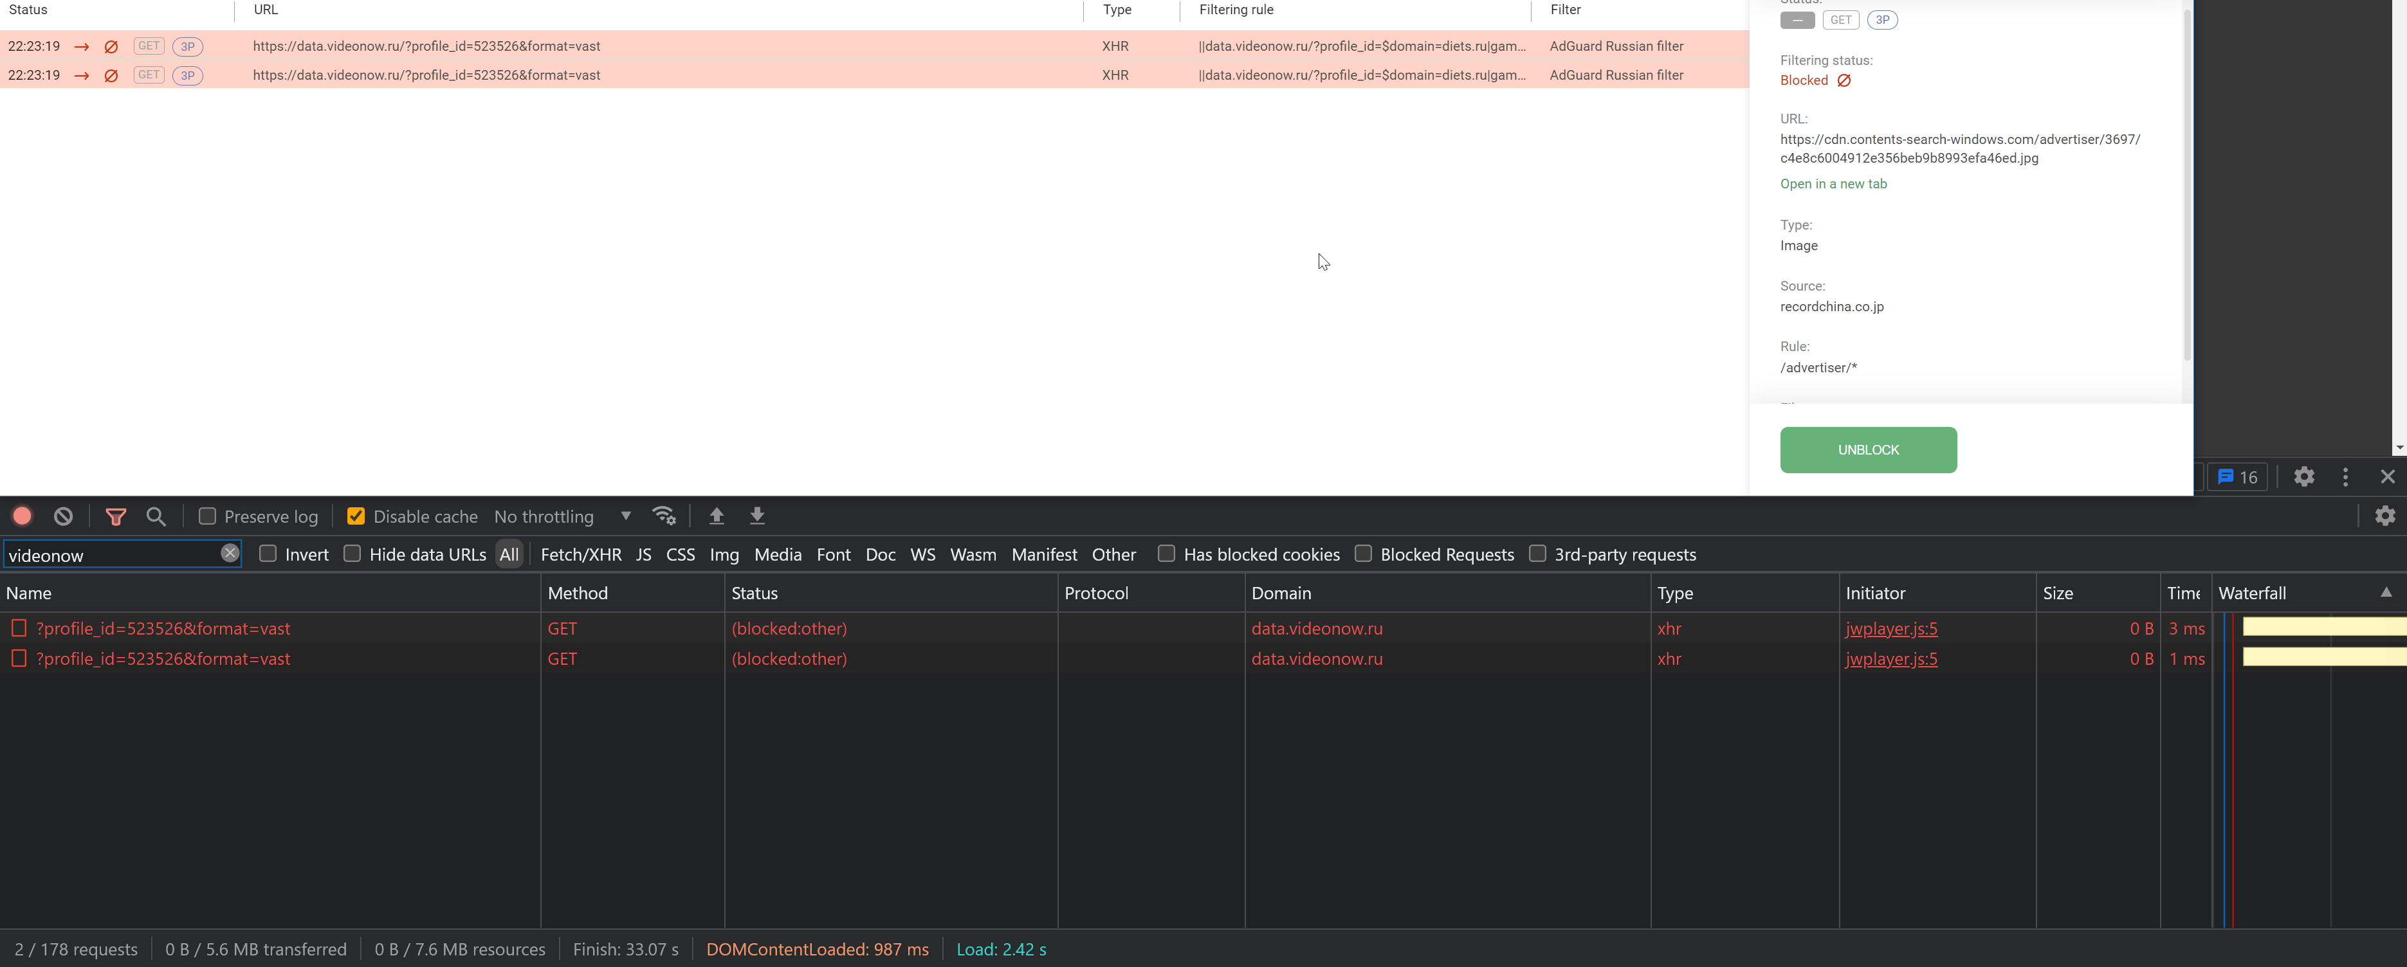Image resolution: width=2407 pixels, height=967 pixels.
Task: Click the Open in a new tab link
Action: point(1833,184)
